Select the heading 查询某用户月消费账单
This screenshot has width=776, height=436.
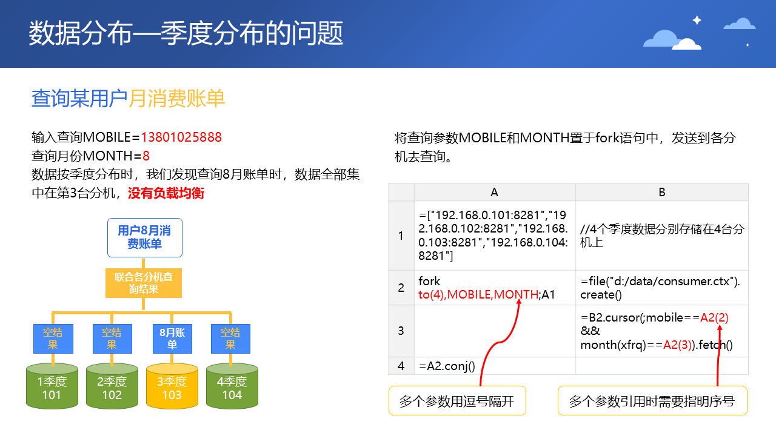[128, 98]
